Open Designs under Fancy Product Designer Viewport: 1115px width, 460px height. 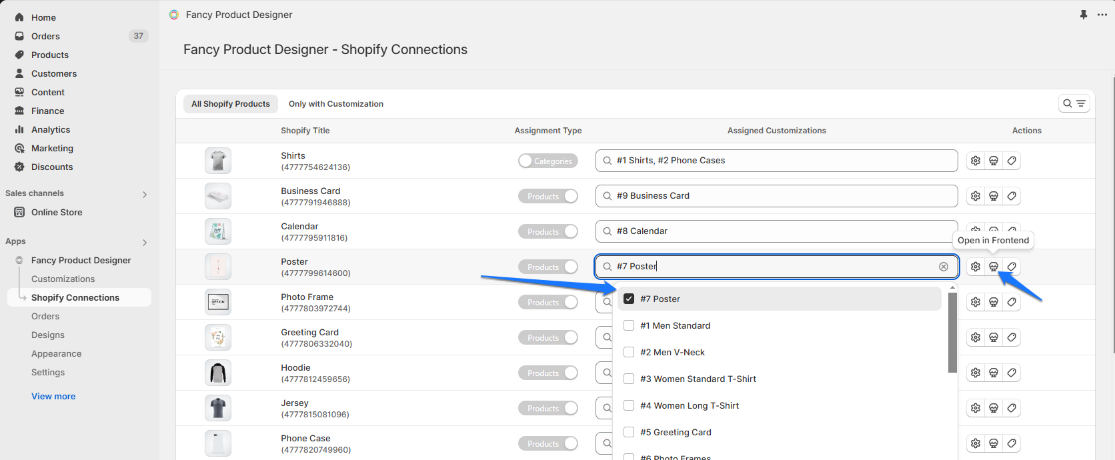(x=48, y=335)
